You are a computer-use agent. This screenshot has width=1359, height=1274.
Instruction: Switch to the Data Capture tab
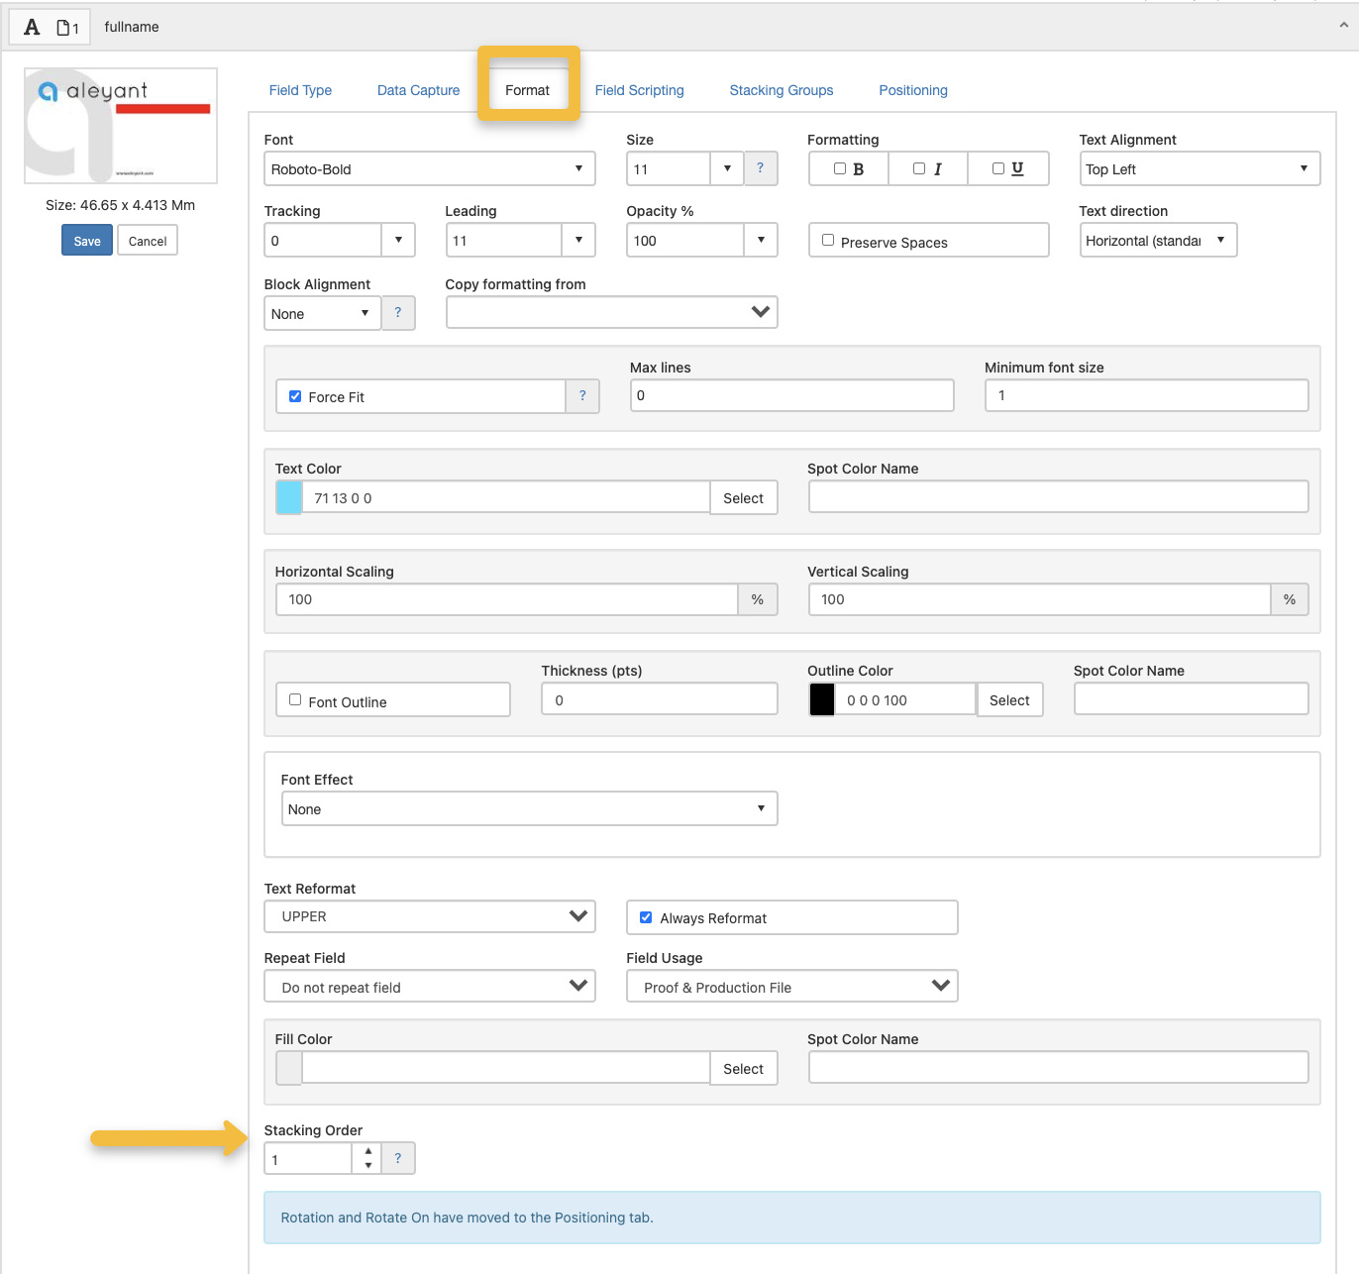click(418, 90)
